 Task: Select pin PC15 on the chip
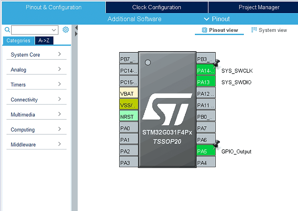click(129, 81)
